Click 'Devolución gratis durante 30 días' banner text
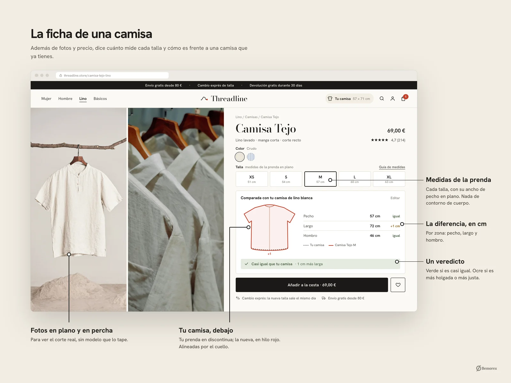Screen dimensions: 511x383 tap(276, 85)
